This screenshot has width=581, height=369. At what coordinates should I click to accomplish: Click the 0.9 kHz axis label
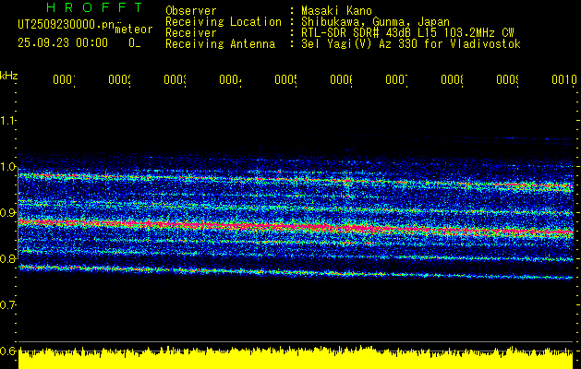coord(7,213)
